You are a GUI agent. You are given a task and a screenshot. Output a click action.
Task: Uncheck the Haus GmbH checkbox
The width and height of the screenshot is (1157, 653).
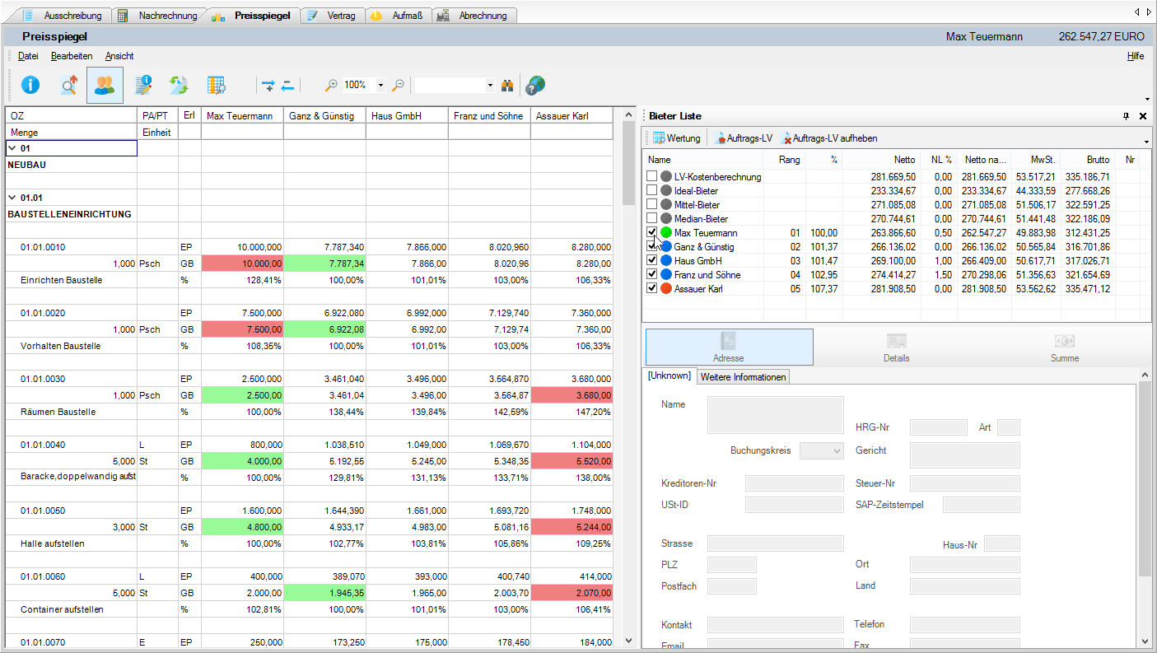652,260
